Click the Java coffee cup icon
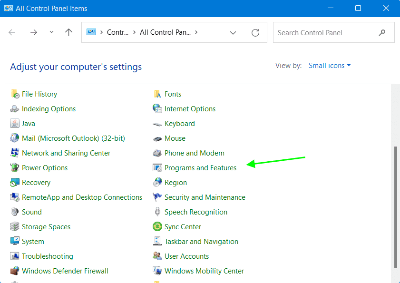Viewport: 400px width, 283px height. click(15, 124)
